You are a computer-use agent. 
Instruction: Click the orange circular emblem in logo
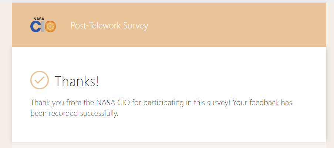coord(50,27)
